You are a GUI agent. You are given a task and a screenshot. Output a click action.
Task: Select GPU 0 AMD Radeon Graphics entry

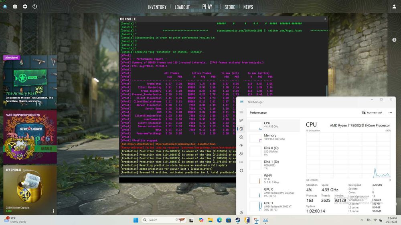coord(273,193)
